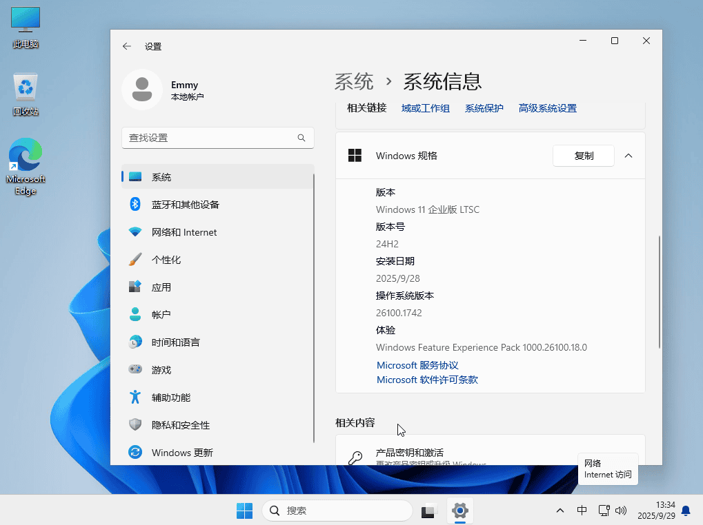Click the Windows Start button
This screenshot has height=525, width=703.
244,511
